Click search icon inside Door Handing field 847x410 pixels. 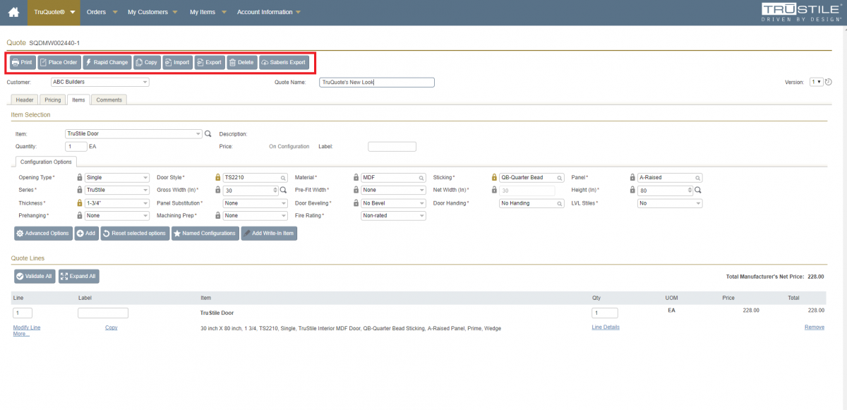[560, 203]
